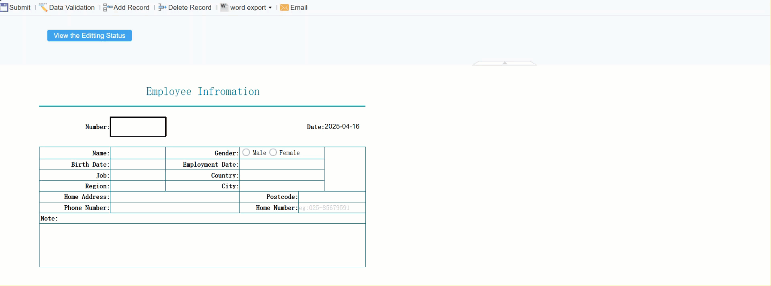771x286 pixels.
Task: Click the Delete Record icon
Action: (162, 7)
